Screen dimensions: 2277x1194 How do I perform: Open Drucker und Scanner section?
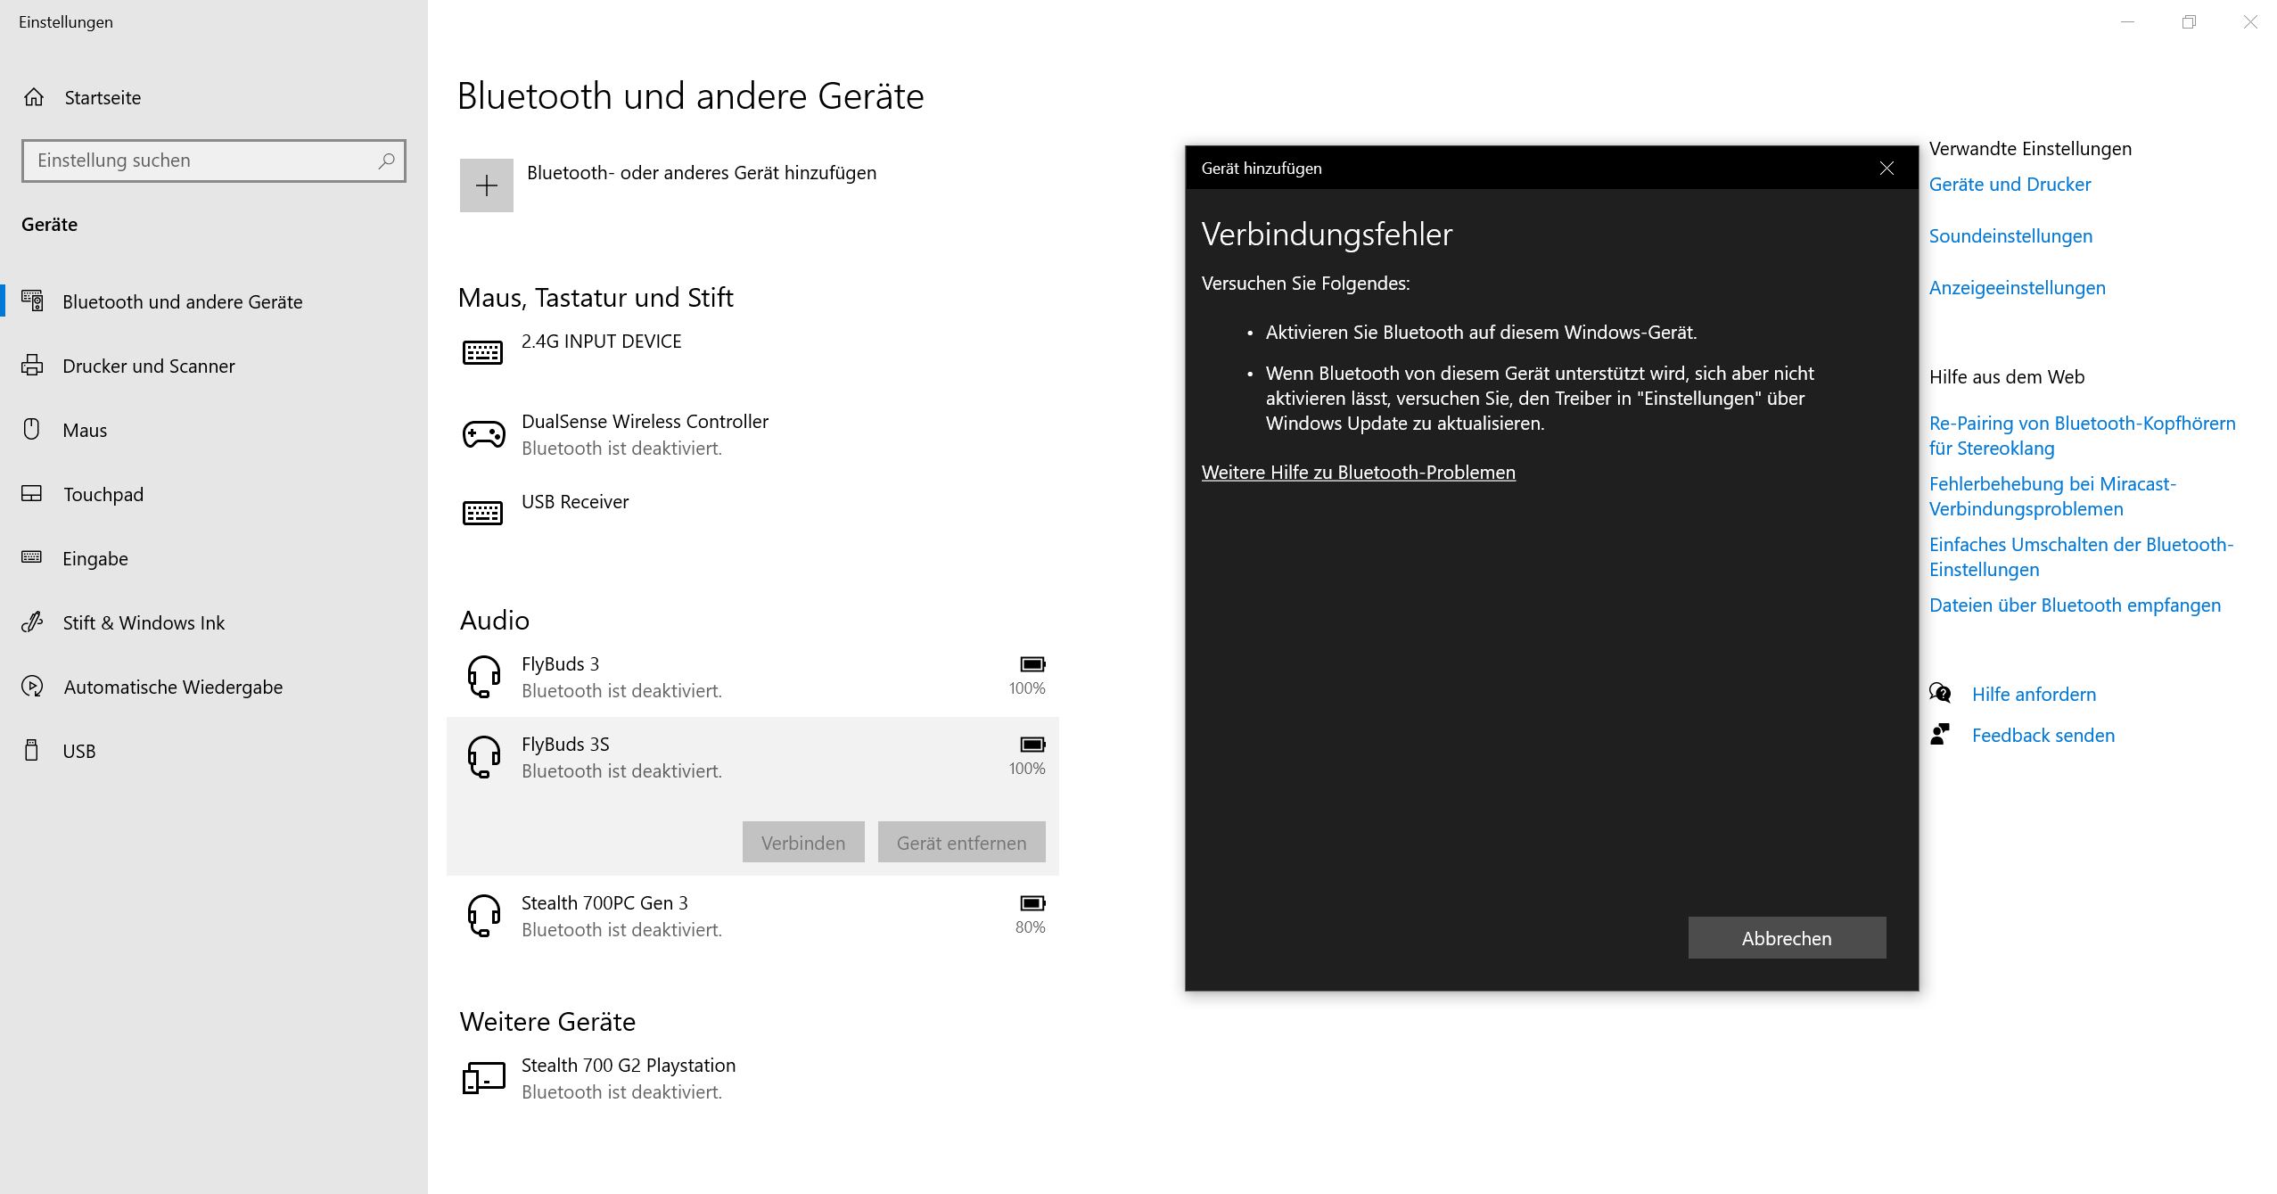(x=148, y=366)
